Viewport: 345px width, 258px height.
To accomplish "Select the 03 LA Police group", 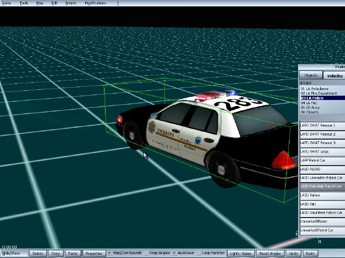I will (x=322, y=98).
